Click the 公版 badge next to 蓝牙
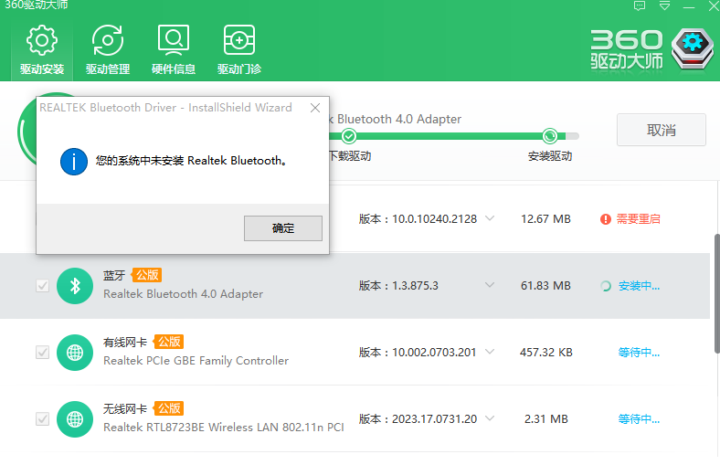The height and width of the screenshot is (465, 720). 147,275
